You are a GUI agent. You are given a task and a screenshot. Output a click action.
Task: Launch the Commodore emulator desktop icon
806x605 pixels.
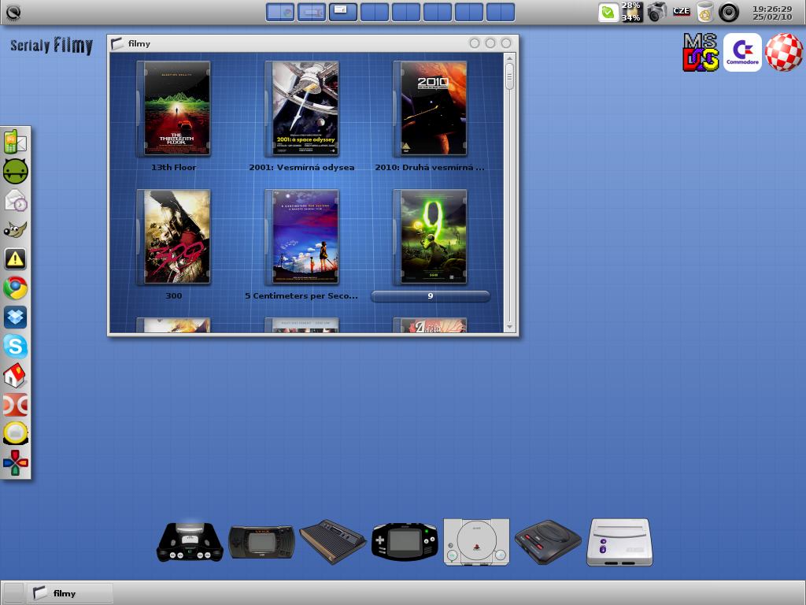(742, 53)
